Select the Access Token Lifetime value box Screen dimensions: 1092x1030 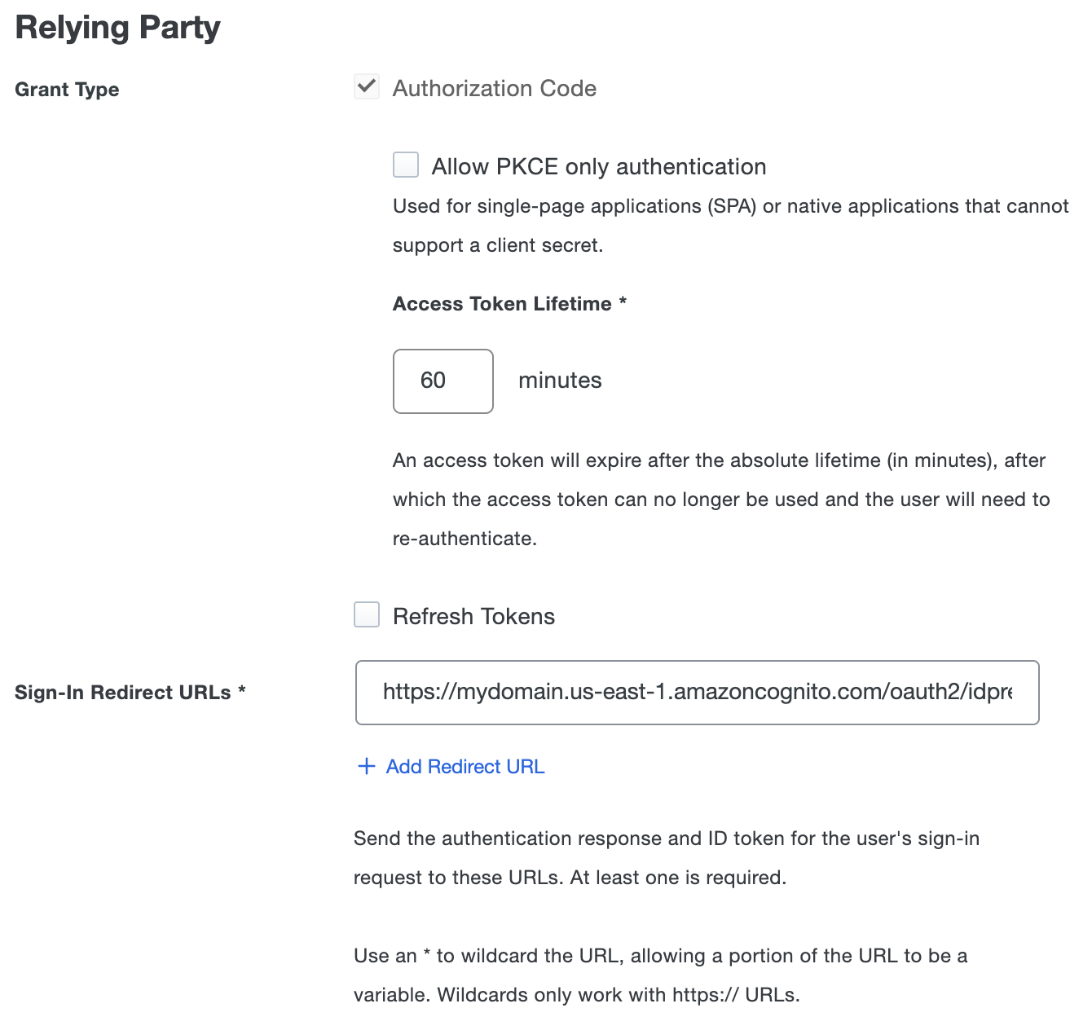pos(443,381)
